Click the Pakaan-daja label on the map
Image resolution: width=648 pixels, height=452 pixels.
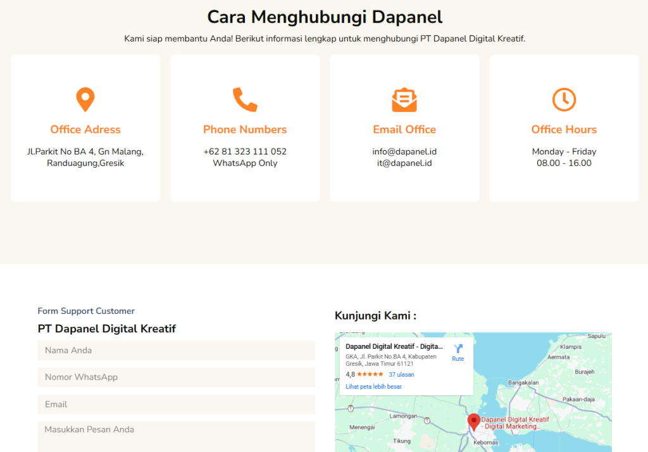(578, 399)
